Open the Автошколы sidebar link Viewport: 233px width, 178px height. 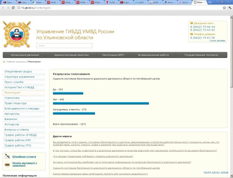tap(12, 114)
